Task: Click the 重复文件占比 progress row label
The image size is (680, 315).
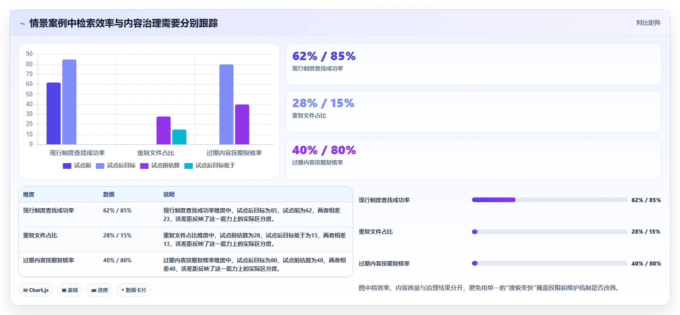Action: [376, 232]
